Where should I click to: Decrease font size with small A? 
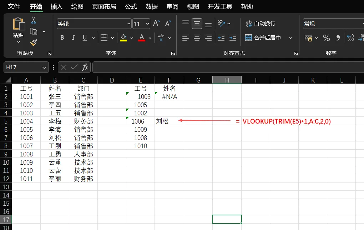tap(168, 24)
